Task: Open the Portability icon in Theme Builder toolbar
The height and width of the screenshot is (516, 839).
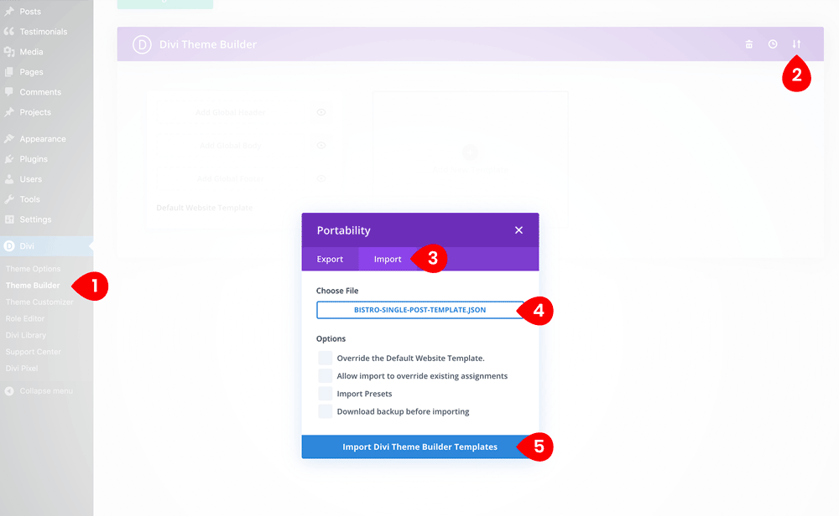Action: pos(796,44)
